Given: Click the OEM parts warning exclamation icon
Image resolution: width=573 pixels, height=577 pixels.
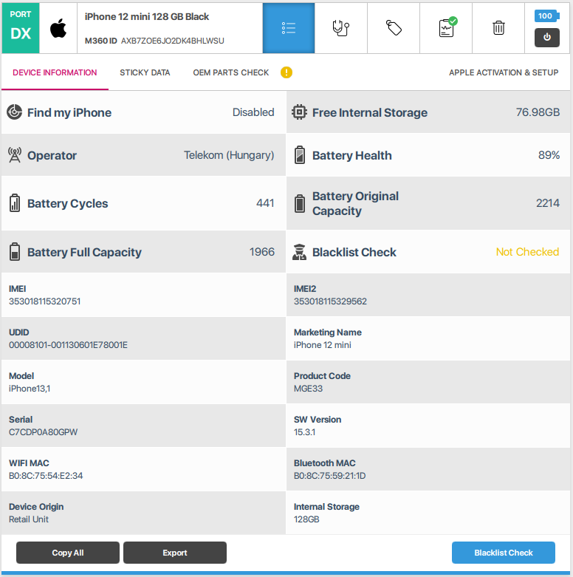Looking at the screenshot, I should 286,72.
